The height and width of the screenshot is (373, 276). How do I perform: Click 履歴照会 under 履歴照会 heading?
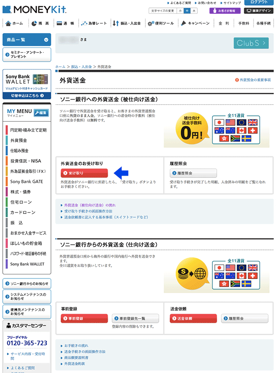[x=193, y=173]
